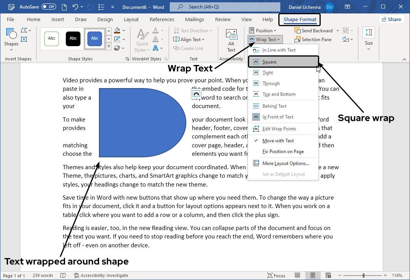Open the Send Backward command

coord(314,30)
